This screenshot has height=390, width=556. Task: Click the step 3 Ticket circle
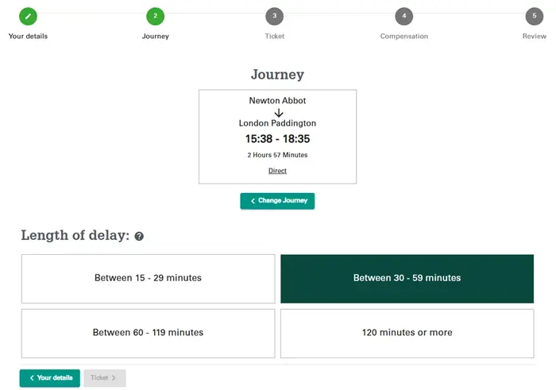point(275,17)
